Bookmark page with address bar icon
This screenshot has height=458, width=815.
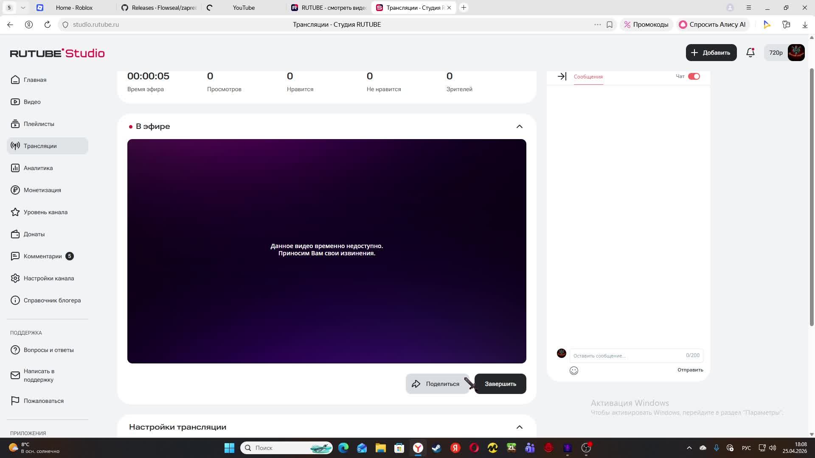pyautogui.click(x=610, y=25)
